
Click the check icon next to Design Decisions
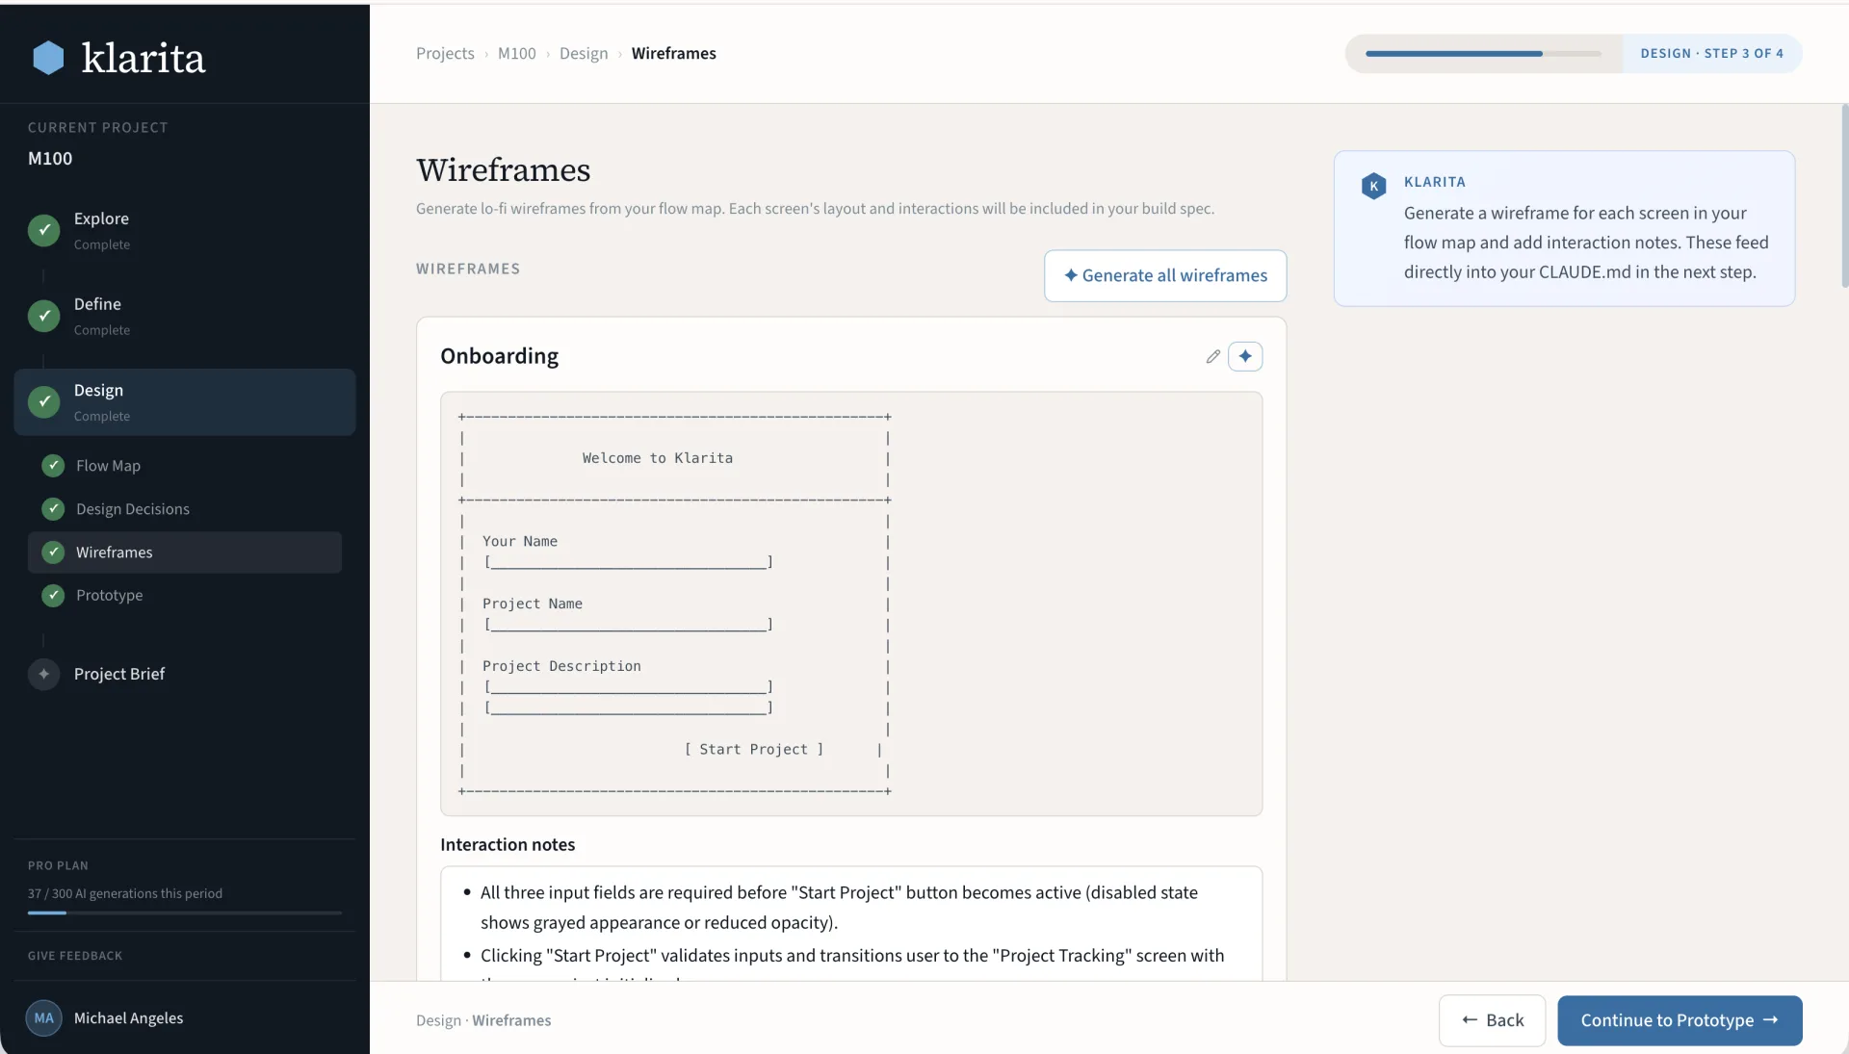point(53,509)
